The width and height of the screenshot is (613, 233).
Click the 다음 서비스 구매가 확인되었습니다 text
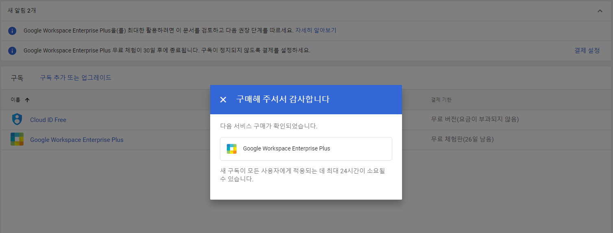pos(269,126)
